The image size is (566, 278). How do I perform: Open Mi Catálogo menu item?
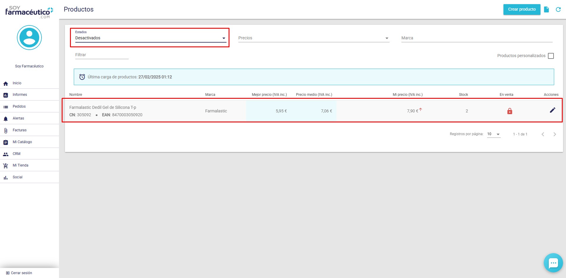[x=29, y=142]
